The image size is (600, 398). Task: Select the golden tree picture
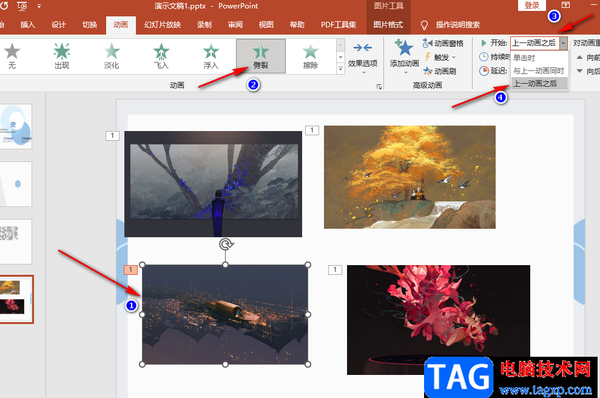tap(410, 177)
